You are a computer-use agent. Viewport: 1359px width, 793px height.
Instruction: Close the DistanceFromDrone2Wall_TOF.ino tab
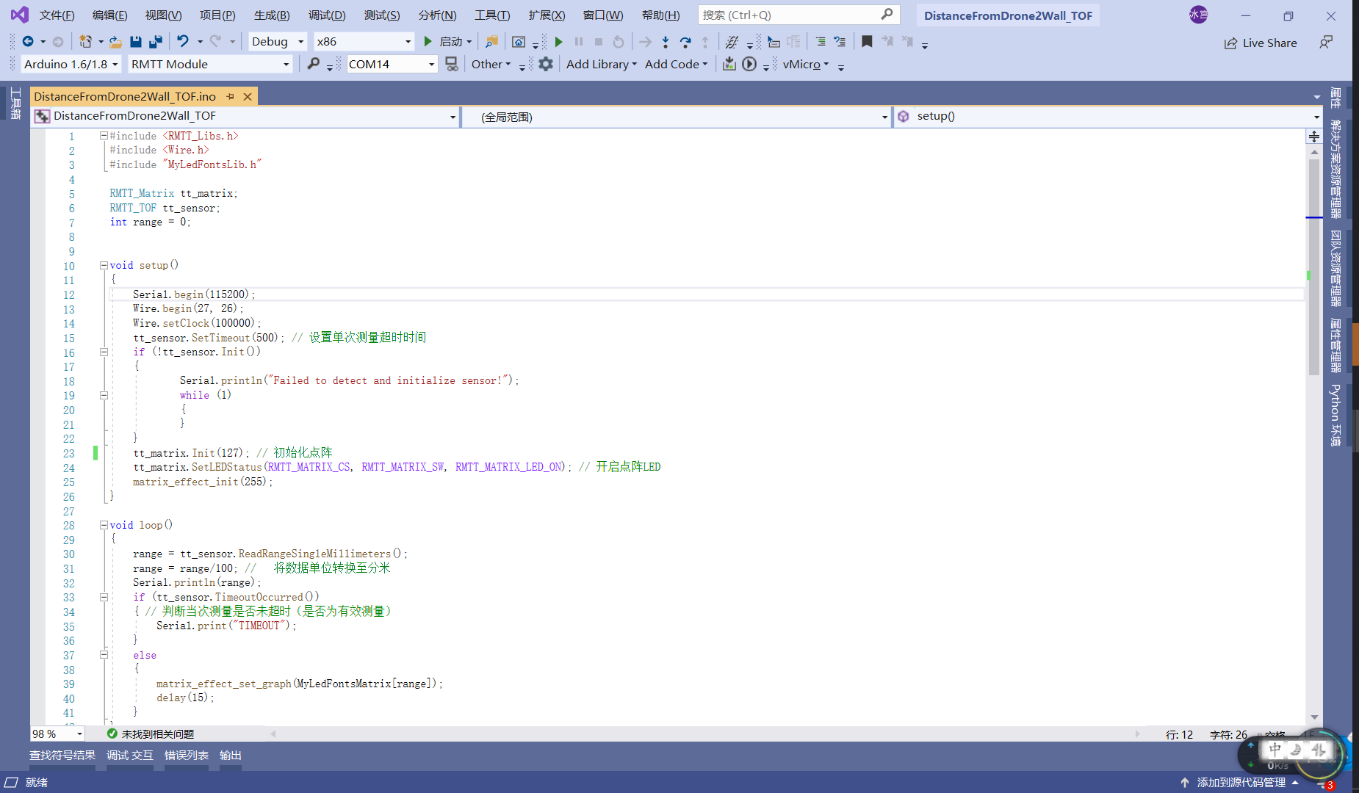click(248, 96)
